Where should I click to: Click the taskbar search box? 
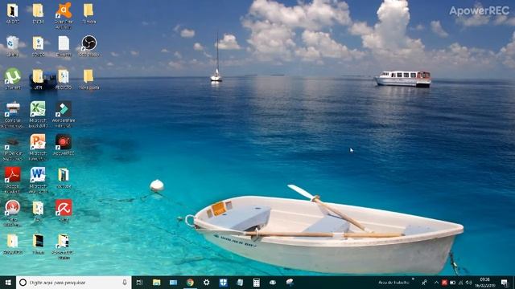73,283
